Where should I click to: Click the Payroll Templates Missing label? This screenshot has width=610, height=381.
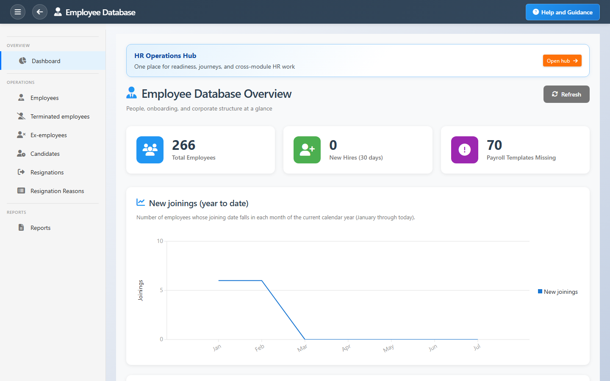point(521,157)
